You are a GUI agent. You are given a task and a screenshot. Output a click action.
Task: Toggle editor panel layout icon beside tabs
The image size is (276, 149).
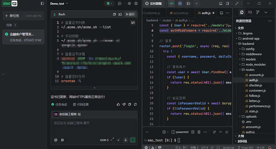(222, 13)
